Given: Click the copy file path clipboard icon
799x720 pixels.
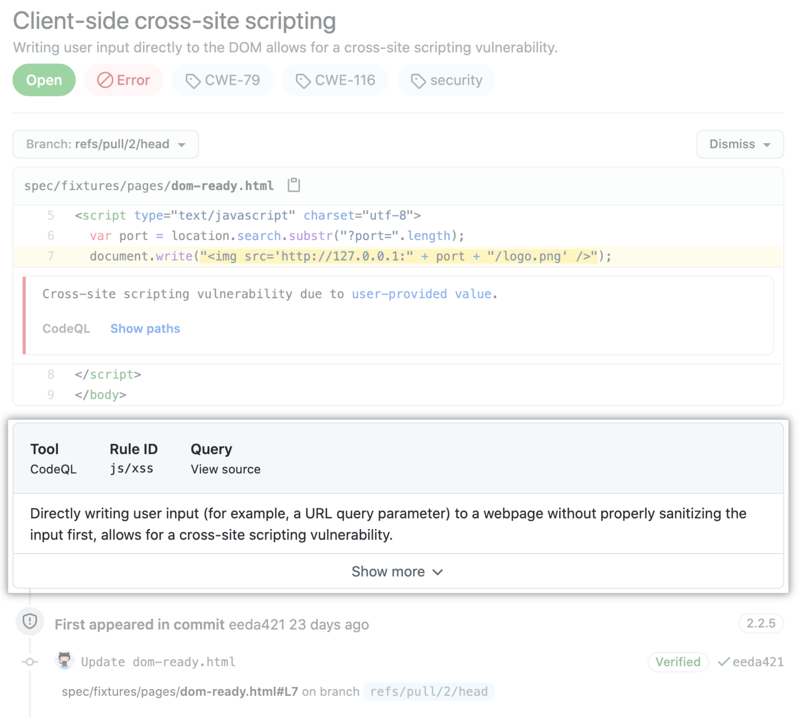Looking at the screenshot, I should click(x=294, y=185).
